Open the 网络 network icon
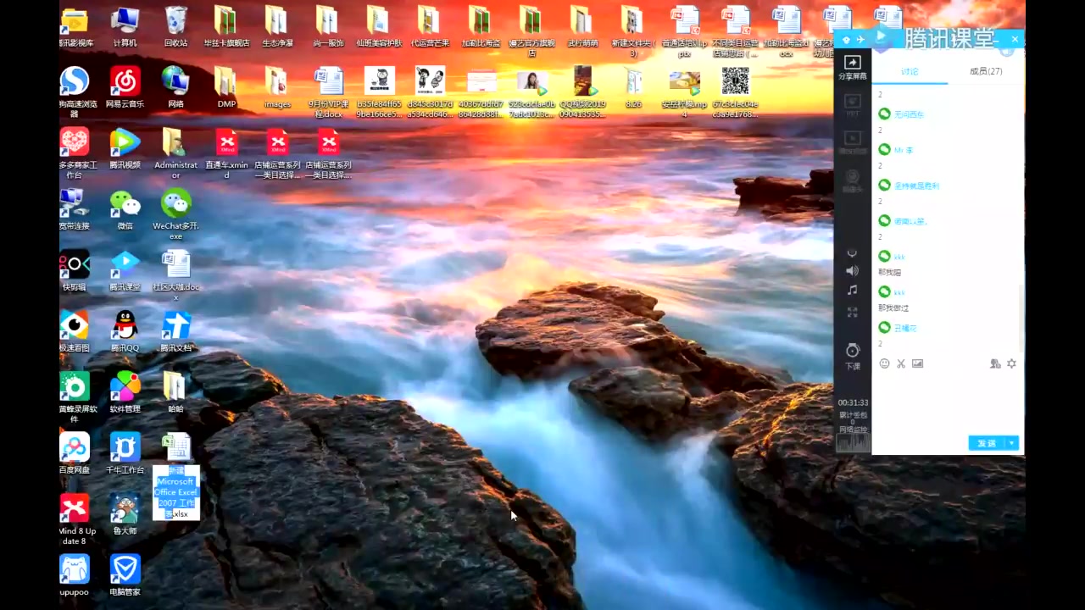The image size is (1085, 610). coord(175,87)
